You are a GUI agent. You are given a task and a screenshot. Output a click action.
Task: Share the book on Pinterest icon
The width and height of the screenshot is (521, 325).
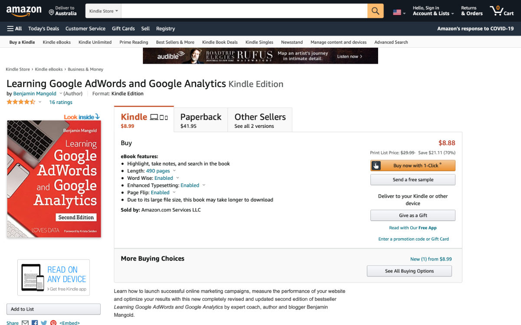click(x=53, y=322)
